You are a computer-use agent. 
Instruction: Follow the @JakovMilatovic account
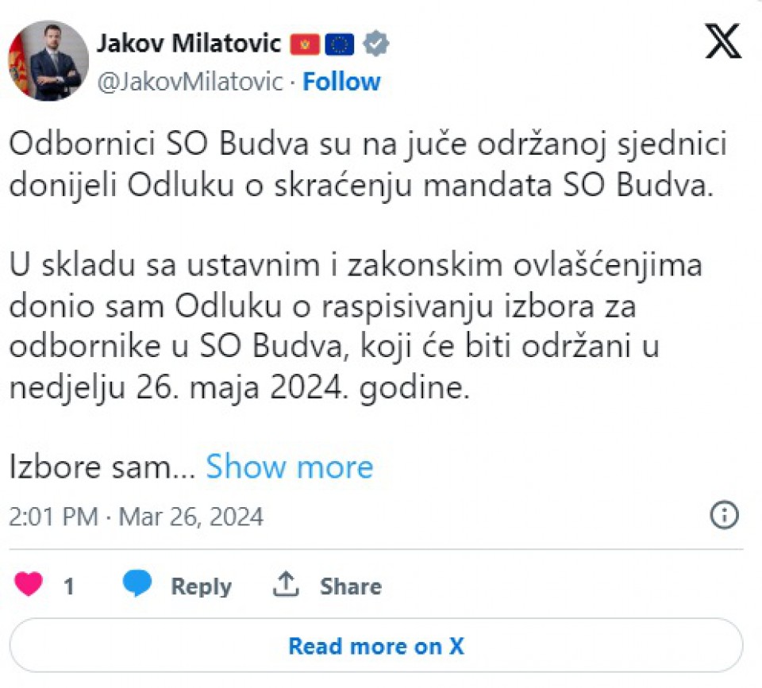tap(341, 82)
